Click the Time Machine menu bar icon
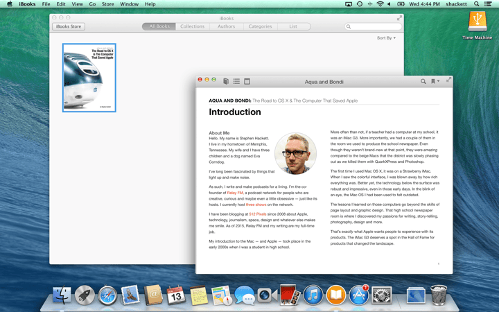The width and height of the screenshot is (499, 312). point(359,4)
